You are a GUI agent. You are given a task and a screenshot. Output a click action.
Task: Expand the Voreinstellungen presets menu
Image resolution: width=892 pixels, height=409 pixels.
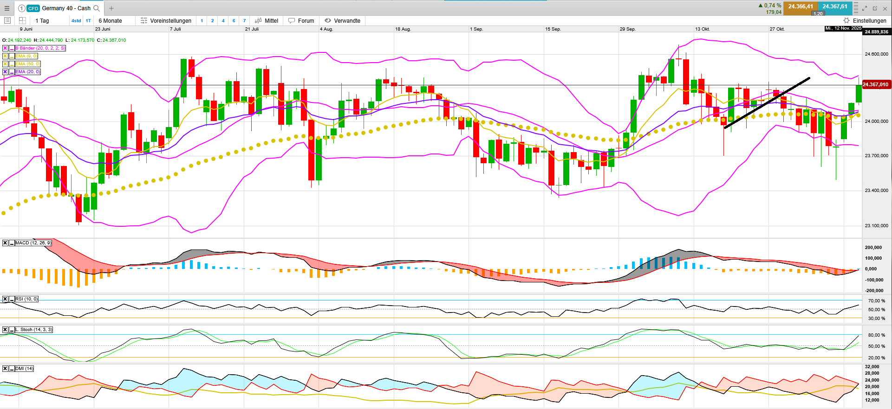[x=166, y=21]
